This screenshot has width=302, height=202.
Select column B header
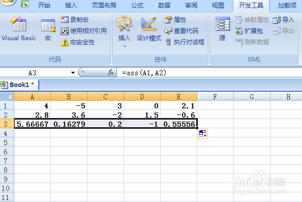click(x=69, y=96)
